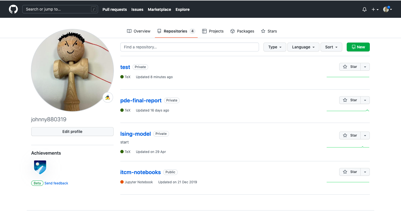The width and height of the screenshot is (401, 220).
Task: Click the Find a repository search field
Action: [x=189, y=47]
